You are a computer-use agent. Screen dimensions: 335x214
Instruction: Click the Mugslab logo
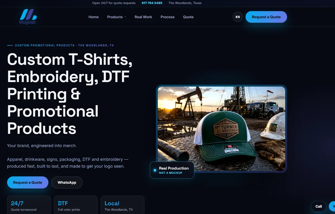click(x=28, y=17)
